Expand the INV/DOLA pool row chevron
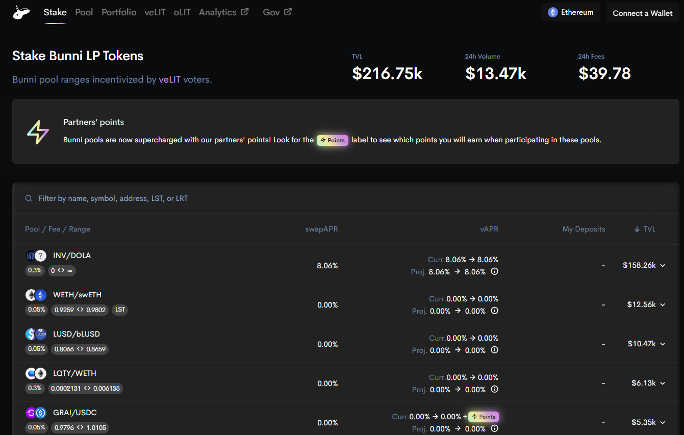 click(x=663, y=266)
